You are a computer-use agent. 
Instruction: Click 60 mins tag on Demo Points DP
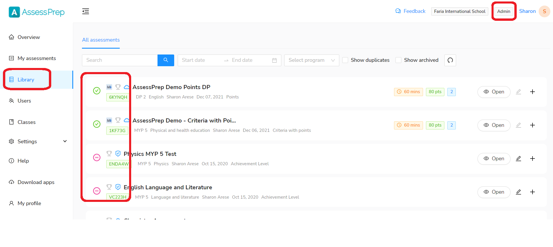408,92
